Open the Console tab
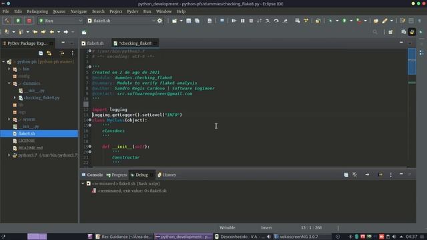This screenshot has width=427, height=240. (x=92, y=175)
